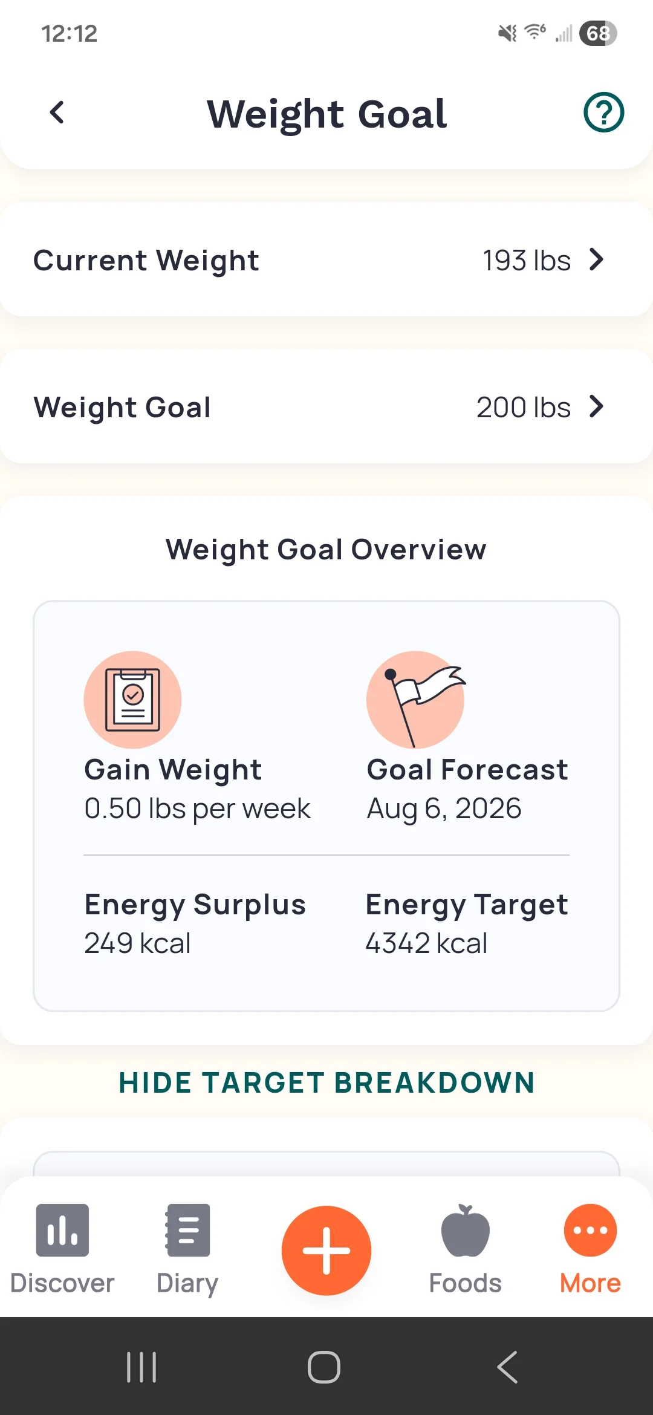Open the Discover chart icon
This screenshot has height=1415, width=653.
pyautogui.click(x=62, y=1230)
